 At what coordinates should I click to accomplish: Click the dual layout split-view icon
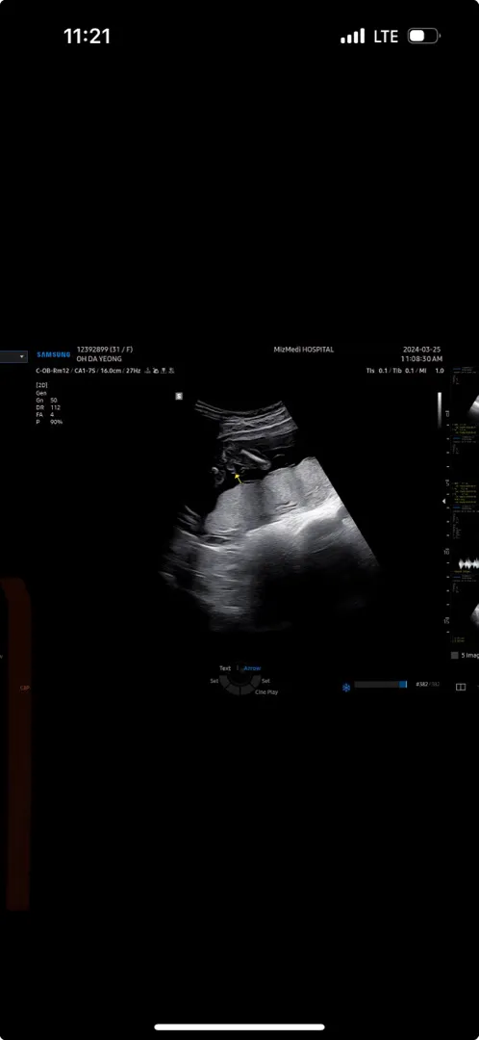point(461,688)
